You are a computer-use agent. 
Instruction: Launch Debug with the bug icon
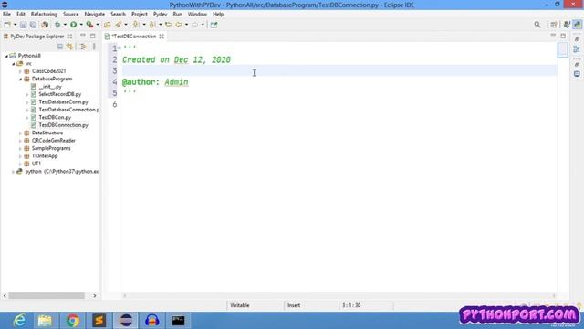tap(57, 25)
